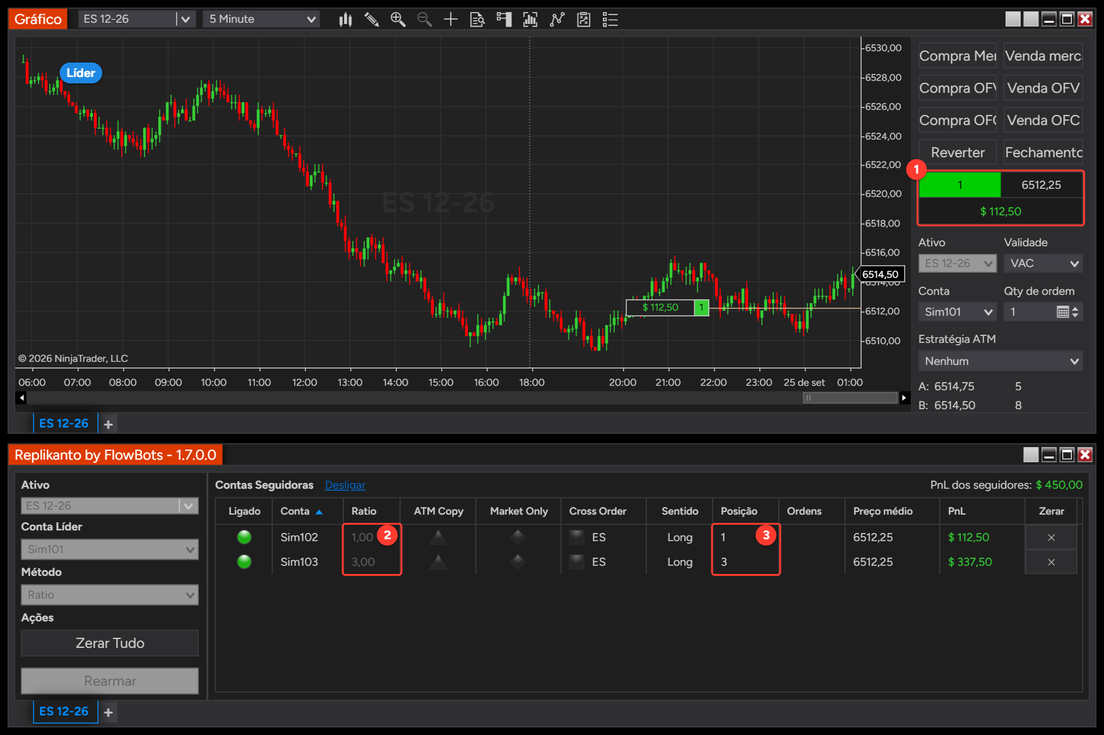Viewport: 1104px width, 735px height.
Task: Check the Cross Order box for Sim103
Action: pyautogui.click(x=576, y=562)
